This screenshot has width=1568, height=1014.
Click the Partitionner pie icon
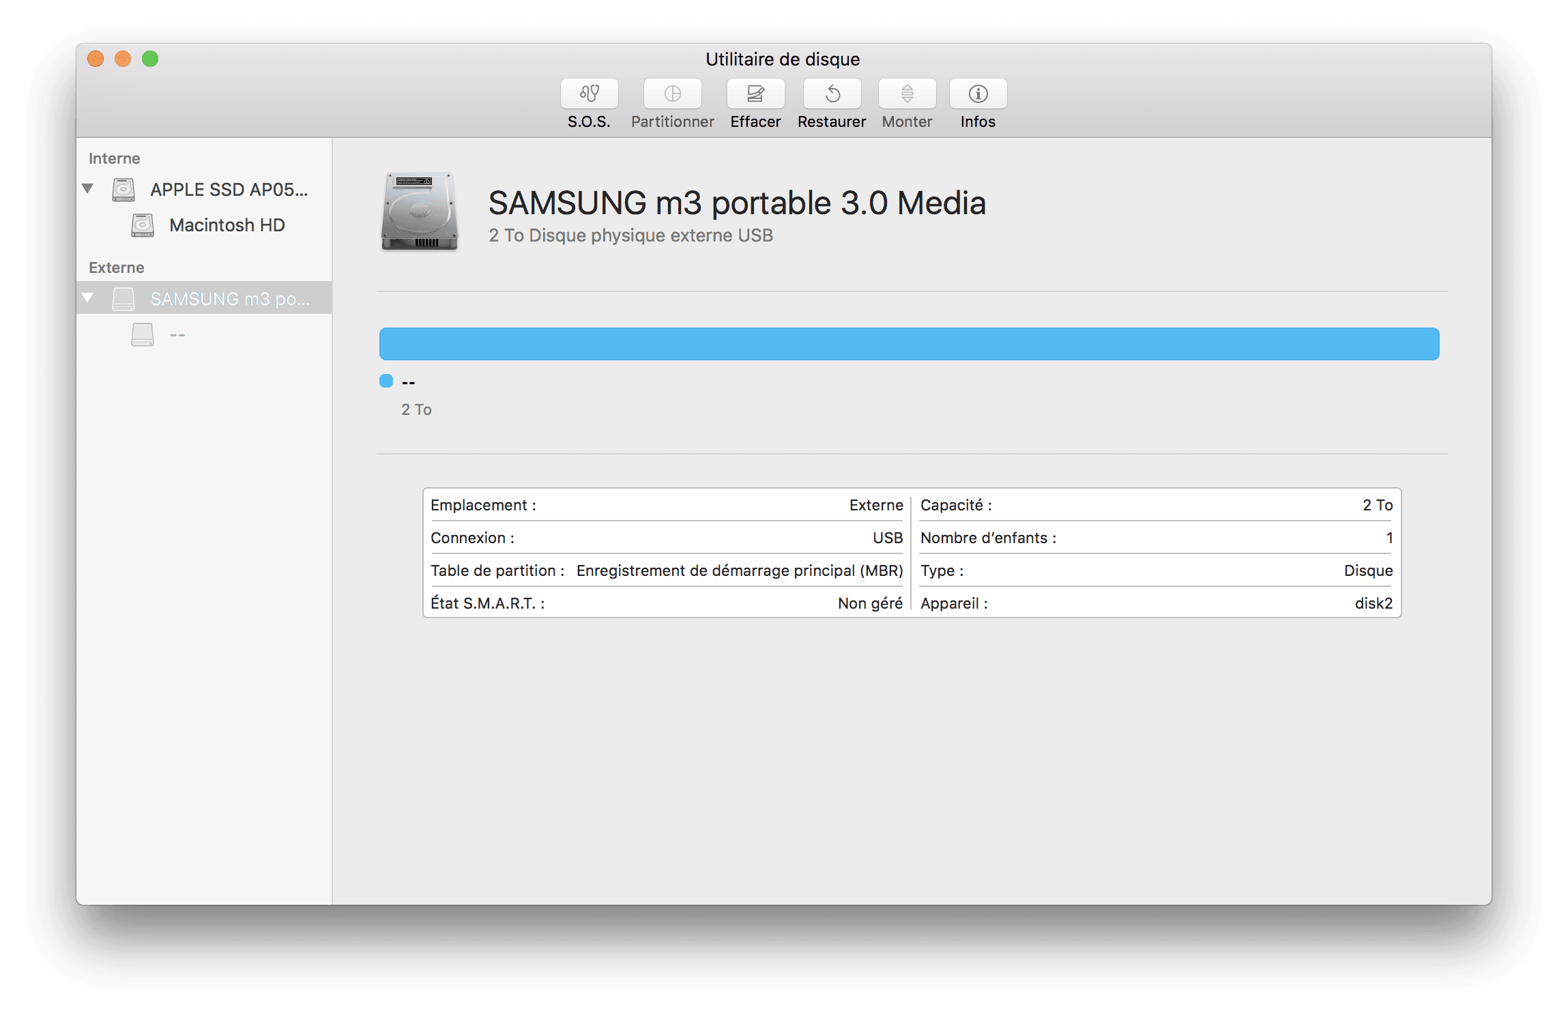click(672, 93)
